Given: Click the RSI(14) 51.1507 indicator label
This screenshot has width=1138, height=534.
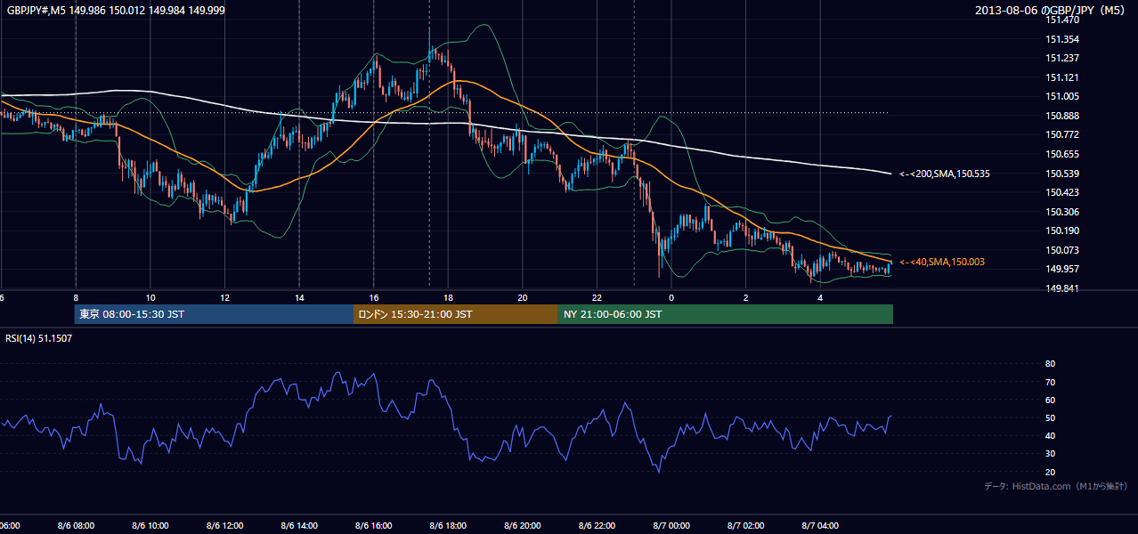Looking at the screenshot, I should click(37, 338).
